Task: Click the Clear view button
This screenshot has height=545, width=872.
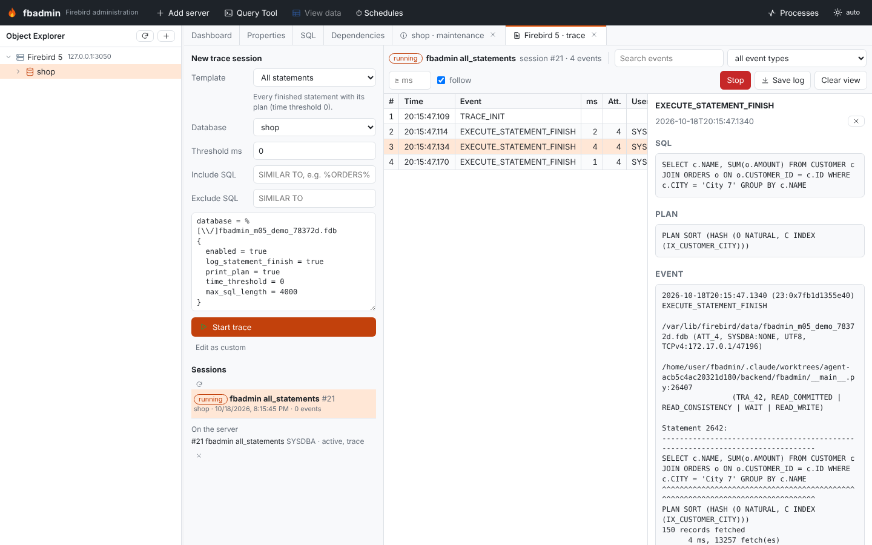Action: pos(841,80)
